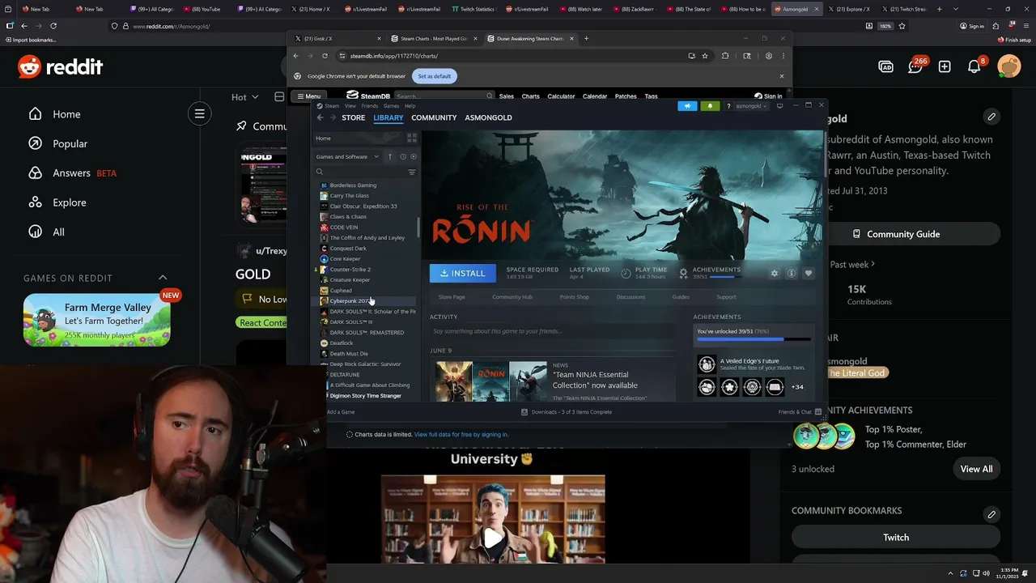Open STORE section in Steam
The image size is (1036, 583).
(353, 117)
